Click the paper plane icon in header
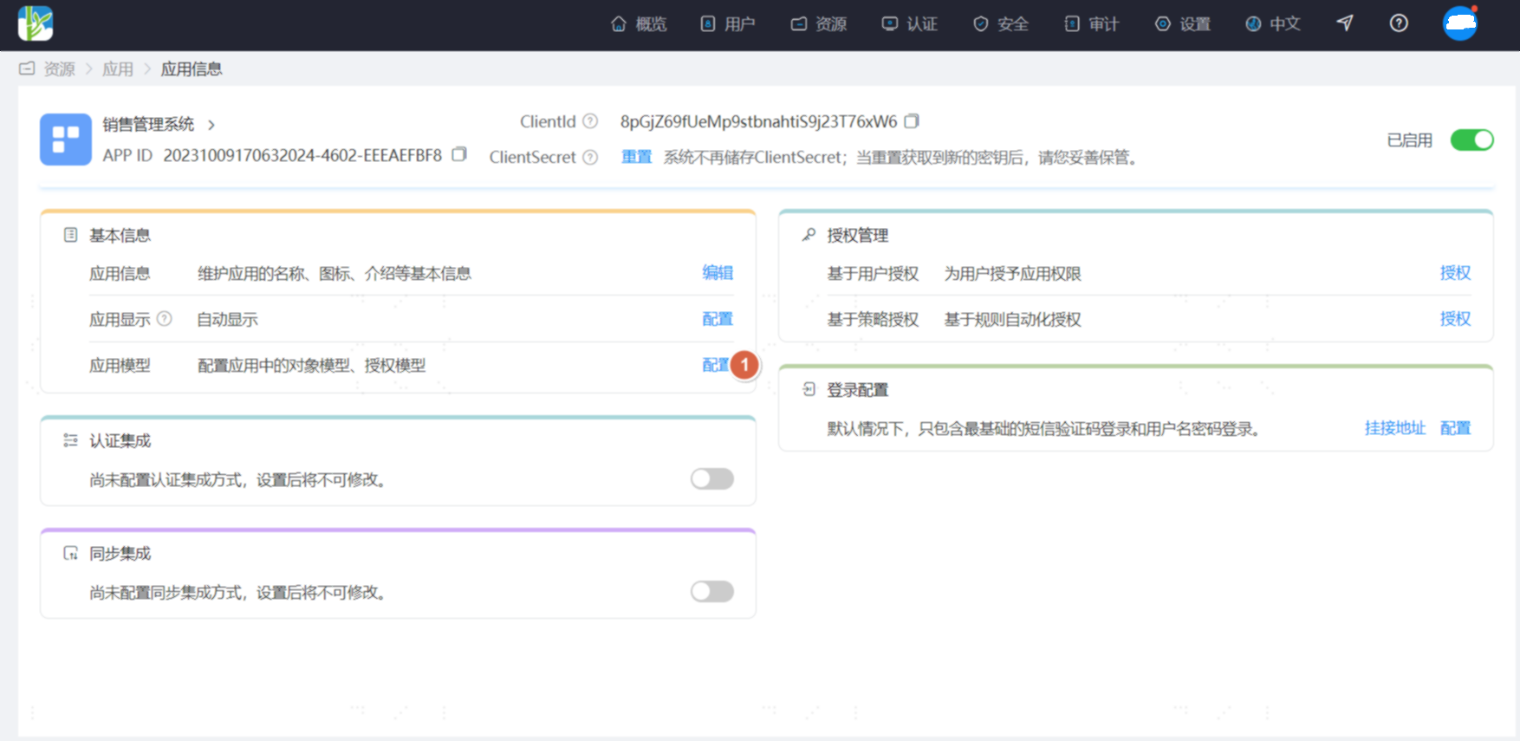Screen dimensions: 1520x741 tap(1345, 23)
